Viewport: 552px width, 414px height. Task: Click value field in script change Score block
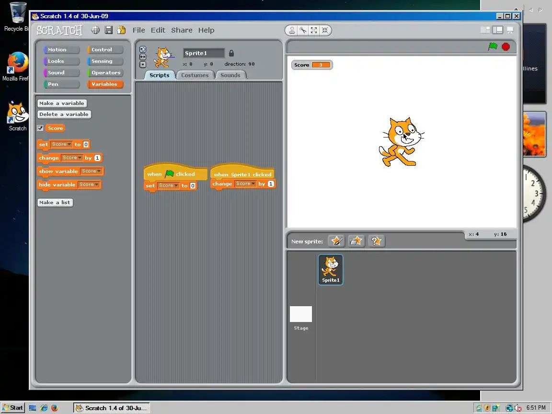(x=271, y=184)
